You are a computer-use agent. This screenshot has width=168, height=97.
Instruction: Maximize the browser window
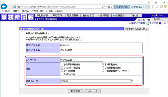(156, 2)
